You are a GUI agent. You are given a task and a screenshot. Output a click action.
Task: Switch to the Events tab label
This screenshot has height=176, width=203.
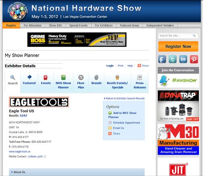(46, 83)
